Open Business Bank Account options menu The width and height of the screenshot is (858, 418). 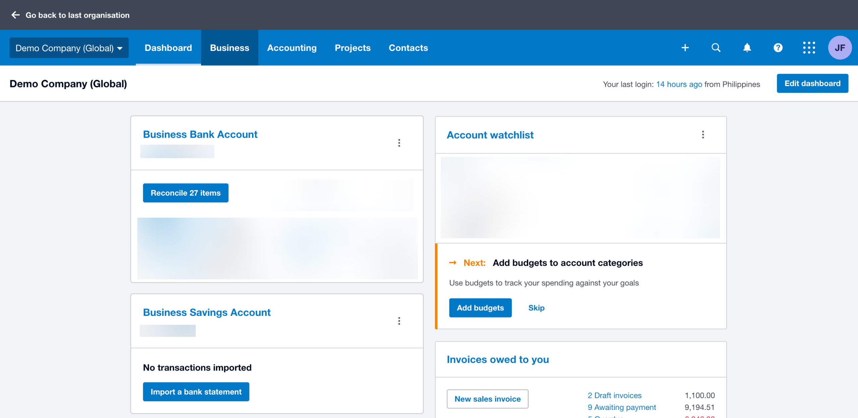[x=399, y=143]
